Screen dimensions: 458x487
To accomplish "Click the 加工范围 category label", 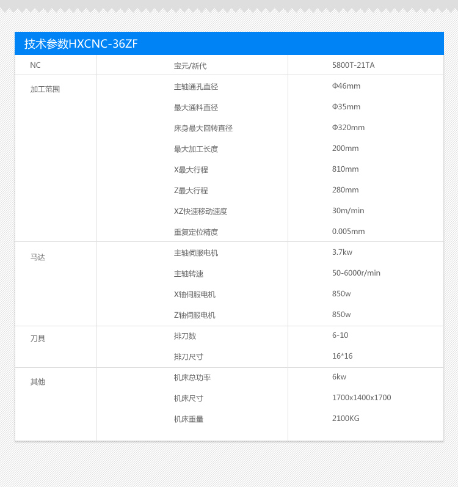I will (x=45, y=89).
